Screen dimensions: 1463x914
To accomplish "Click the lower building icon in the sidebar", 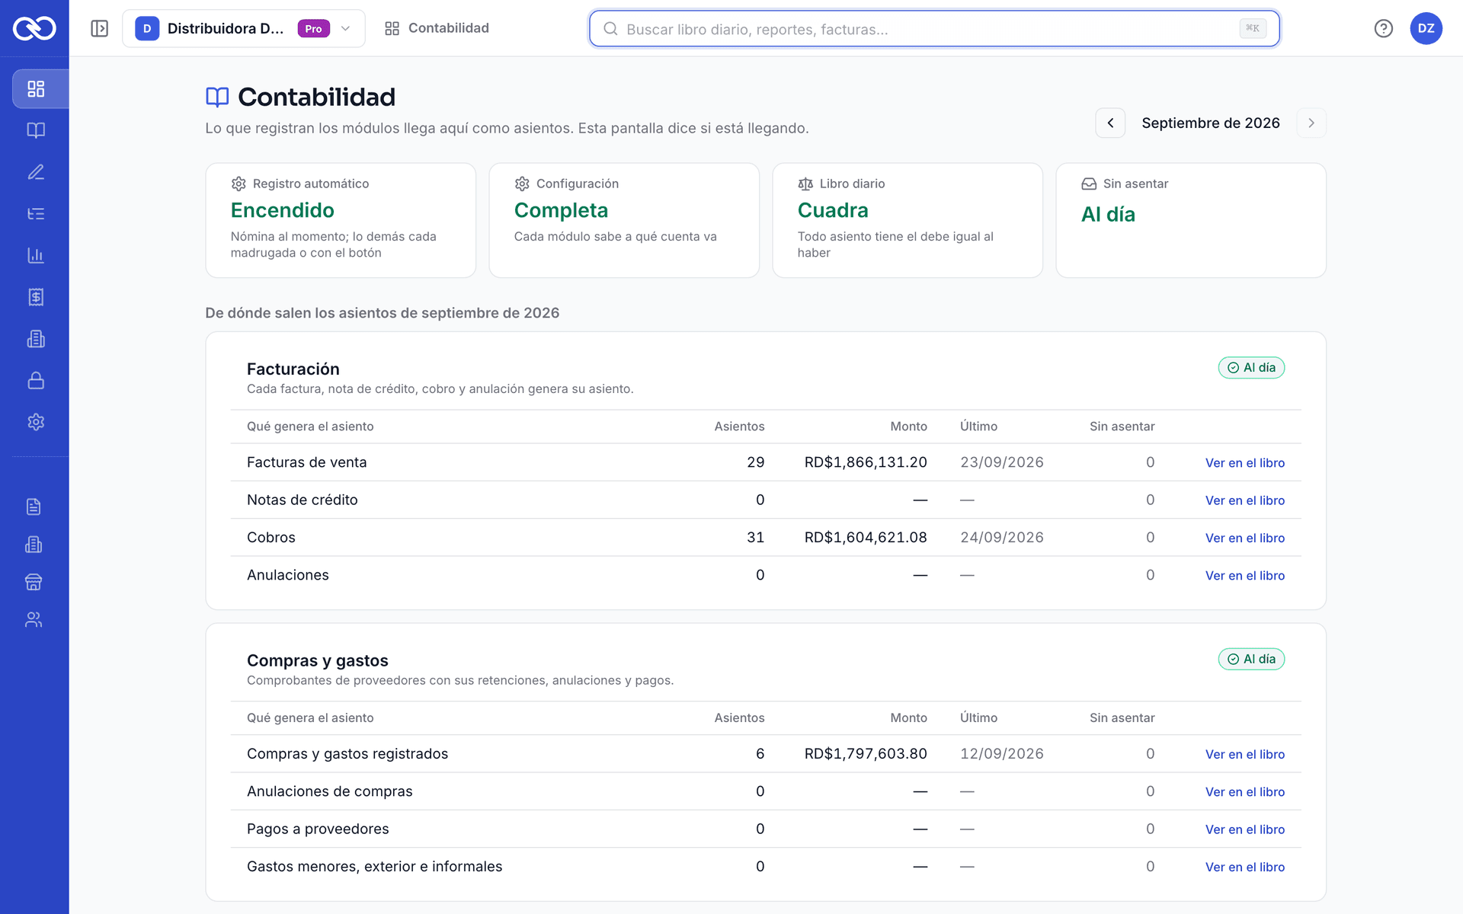I will 34,545.
